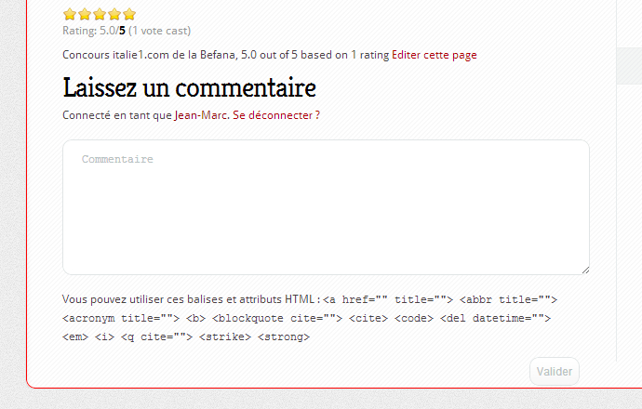The height and width of the screenshot is (409, 642).
Task: Click the <a href="" title=""> tag text
Action: 388,300
